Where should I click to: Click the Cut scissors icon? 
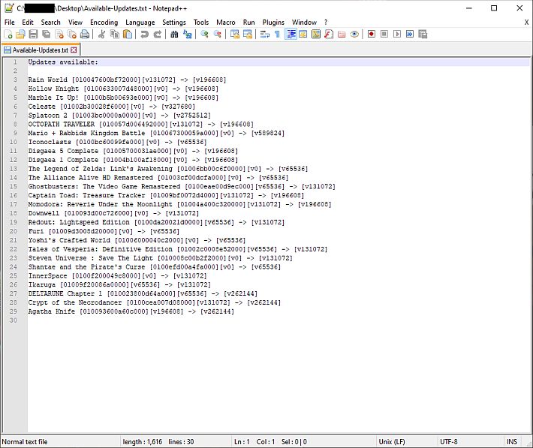click(x=101, y=35)
